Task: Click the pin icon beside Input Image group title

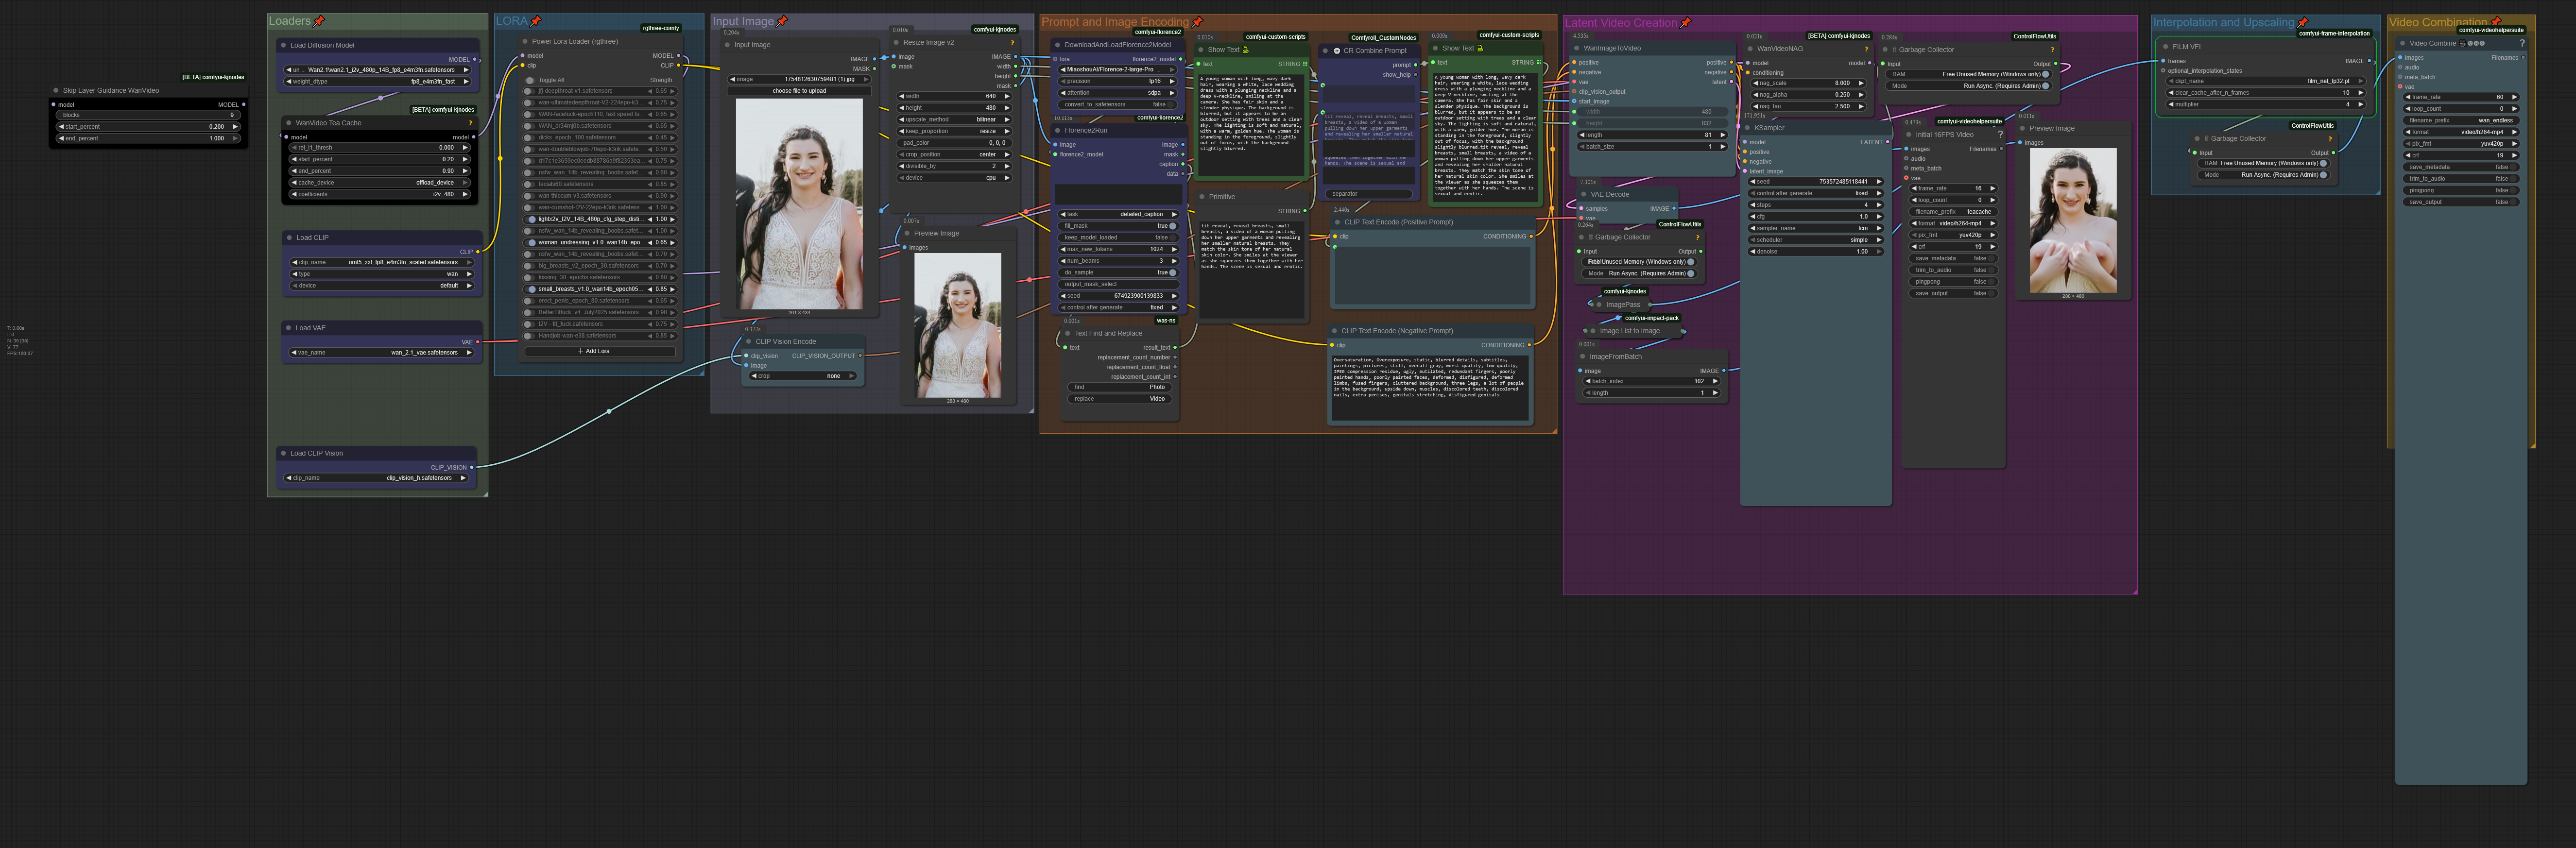Action: pyautogui.click(x=782, y=21)
